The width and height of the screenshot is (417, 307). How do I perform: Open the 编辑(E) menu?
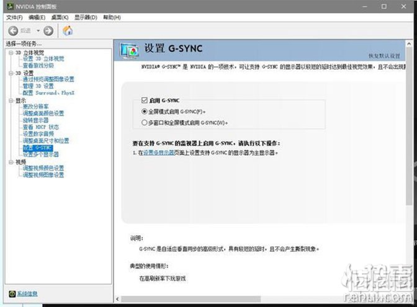coord(37,17)
